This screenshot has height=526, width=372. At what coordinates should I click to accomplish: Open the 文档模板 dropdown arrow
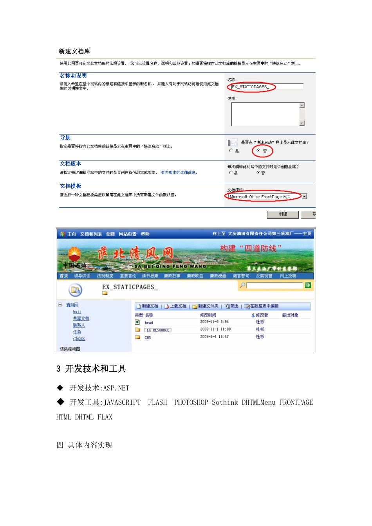click(x=304, y=196)
